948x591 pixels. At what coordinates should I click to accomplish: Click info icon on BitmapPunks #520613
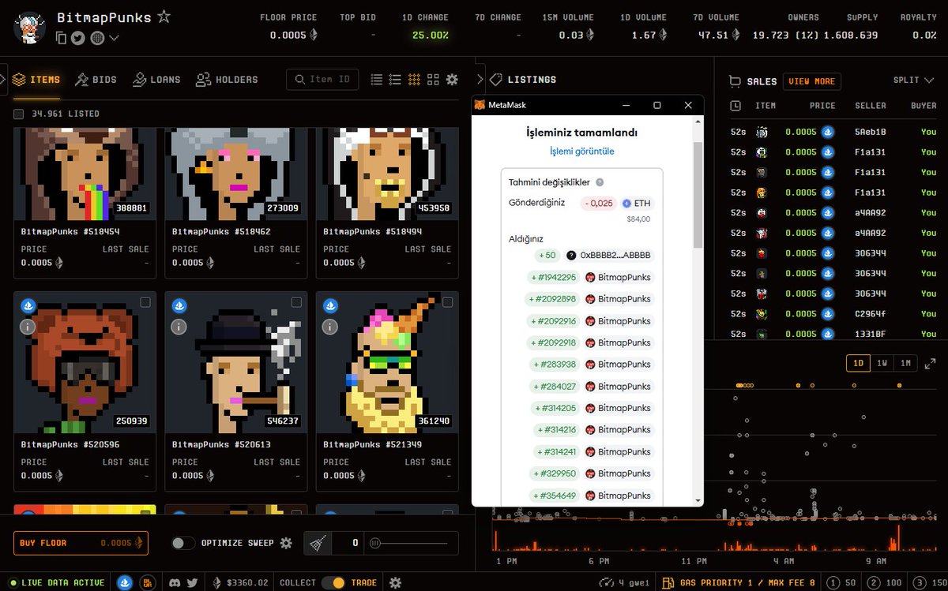(x=179, y=327)
